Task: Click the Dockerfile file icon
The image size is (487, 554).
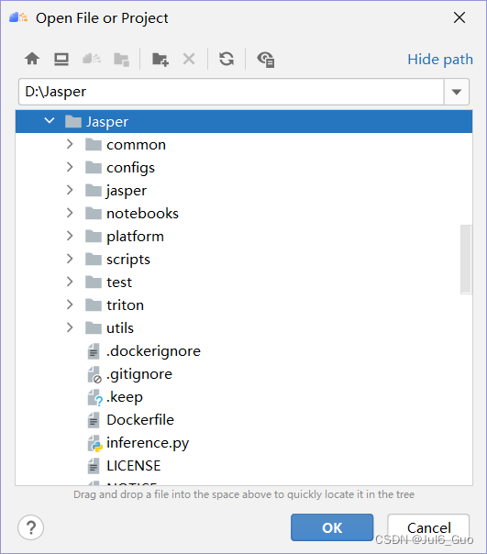Action: click(x=94, y=420)
